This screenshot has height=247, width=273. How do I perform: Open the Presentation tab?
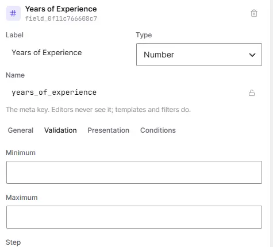tap(108, 130)
